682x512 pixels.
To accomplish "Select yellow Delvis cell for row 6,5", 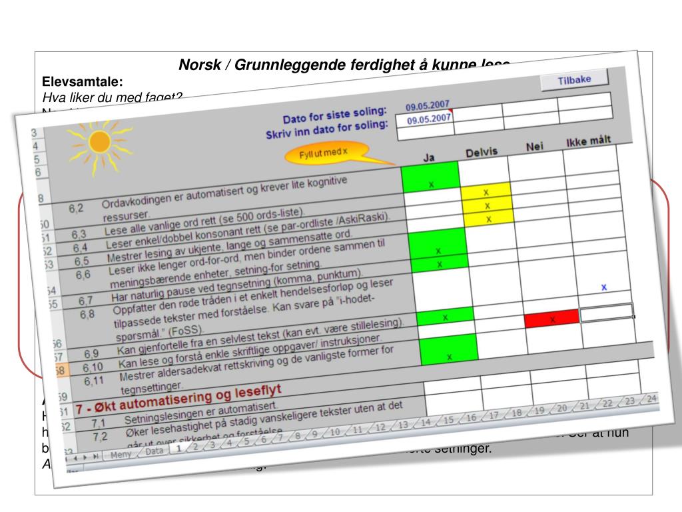I will pyautogui.click(x=488, y=218).
